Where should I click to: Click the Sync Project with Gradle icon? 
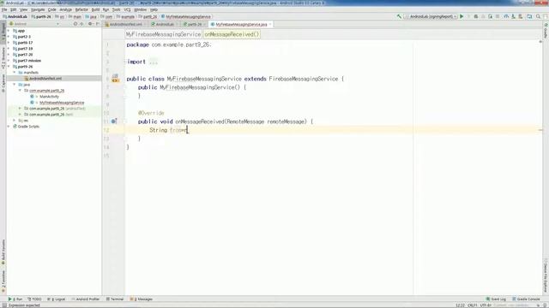point(506,16)
